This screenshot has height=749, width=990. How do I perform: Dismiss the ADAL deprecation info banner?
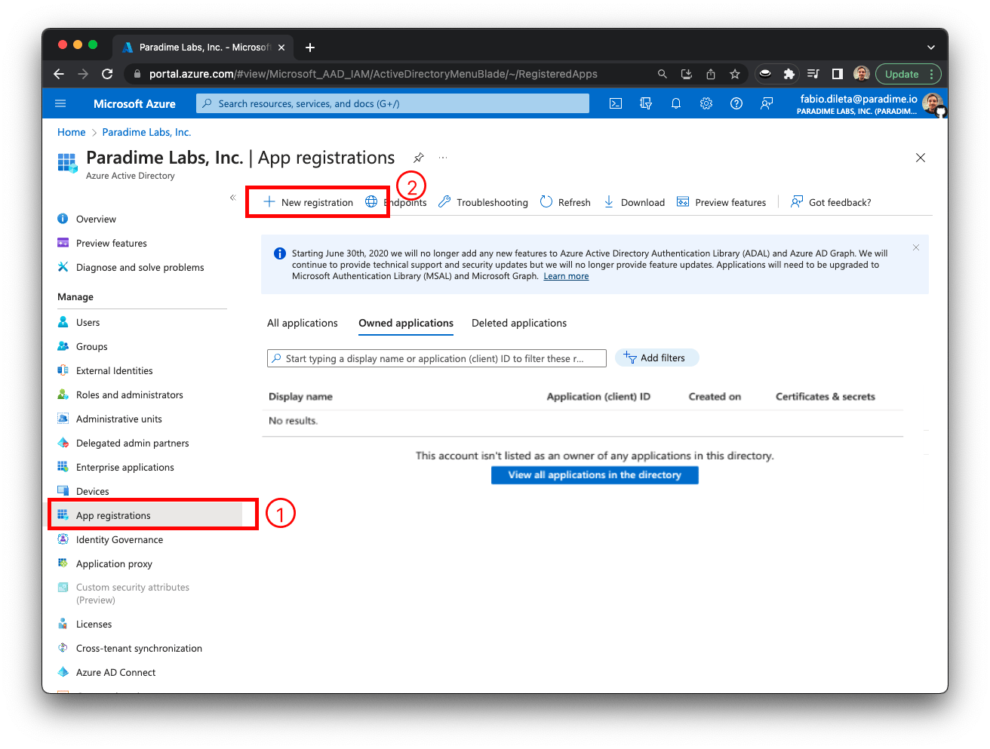coord(916,247)
